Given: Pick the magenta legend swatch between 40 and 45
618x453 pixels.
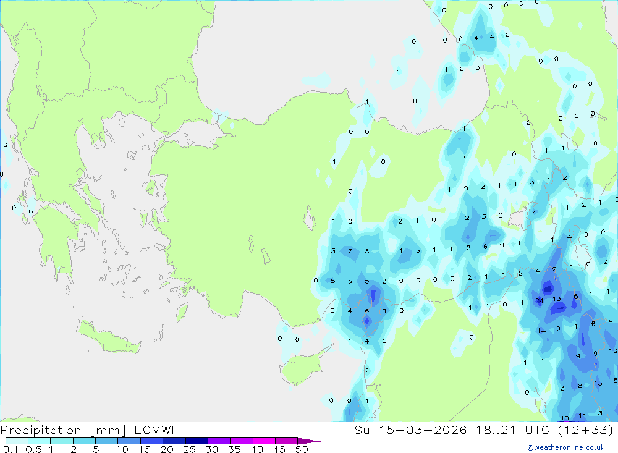Looking at the screenshot, I should tap(264, 441).
